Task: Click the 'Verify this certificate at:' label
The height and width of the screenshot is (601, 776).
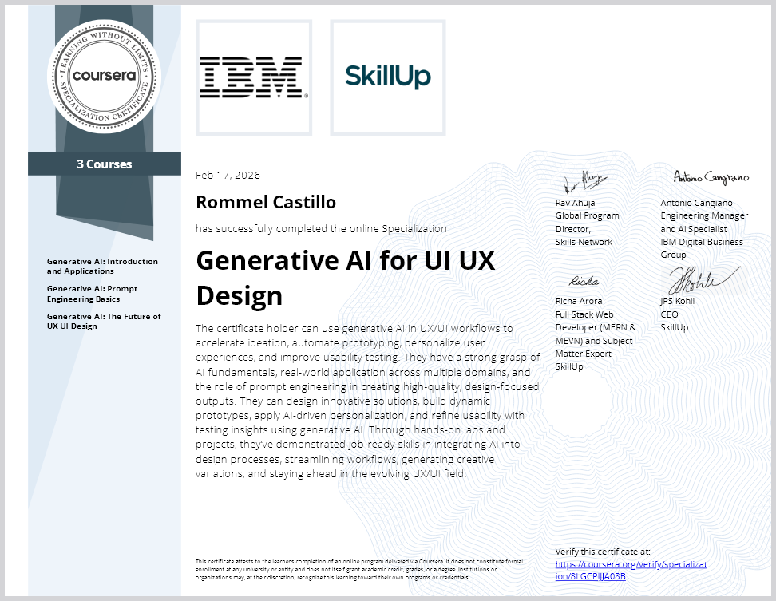Action: coord(603,552)
